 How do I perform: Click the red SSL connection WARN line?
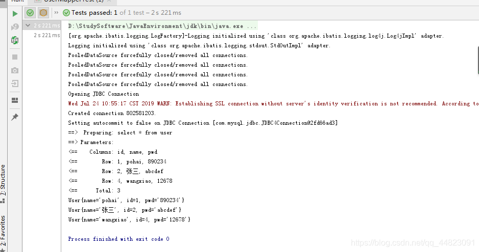click(273, 104)
